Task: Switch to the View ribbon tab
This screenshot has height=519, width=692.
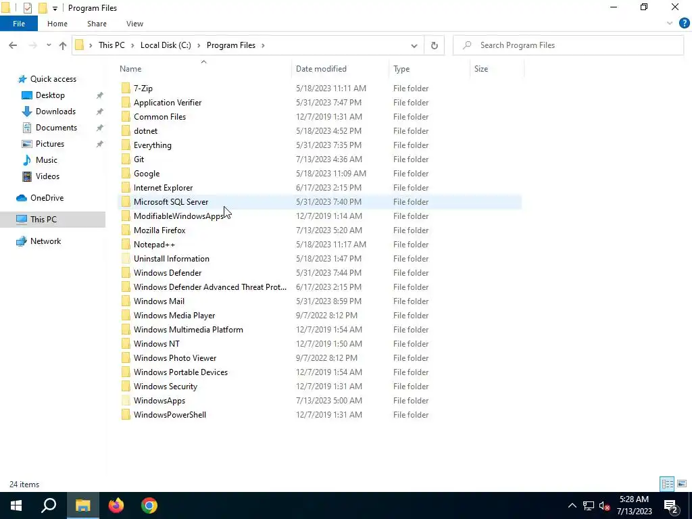Action: (x=134, y=24)
